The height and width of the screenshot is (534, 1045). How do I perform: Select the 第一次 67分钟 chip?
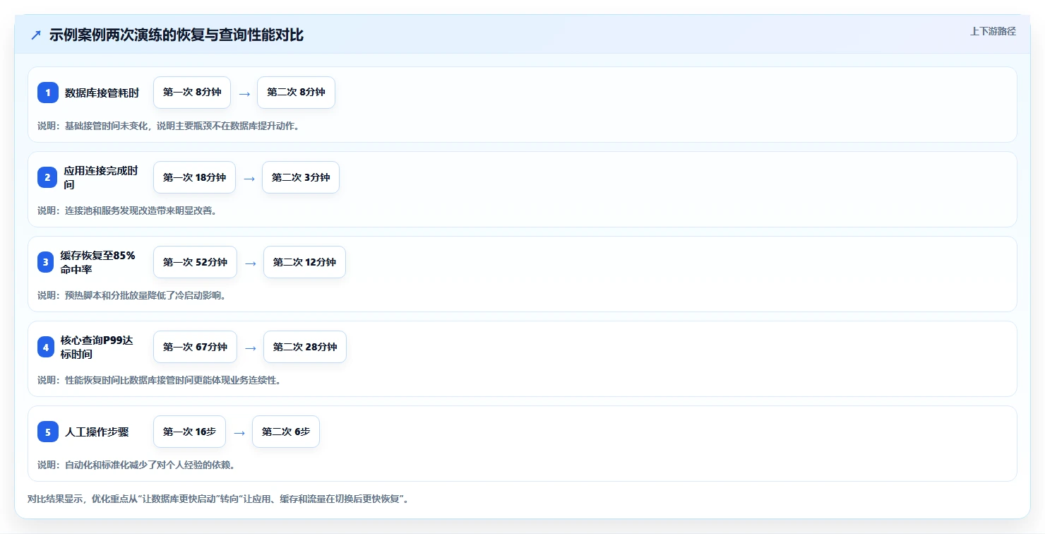click(x=195, y=347)
